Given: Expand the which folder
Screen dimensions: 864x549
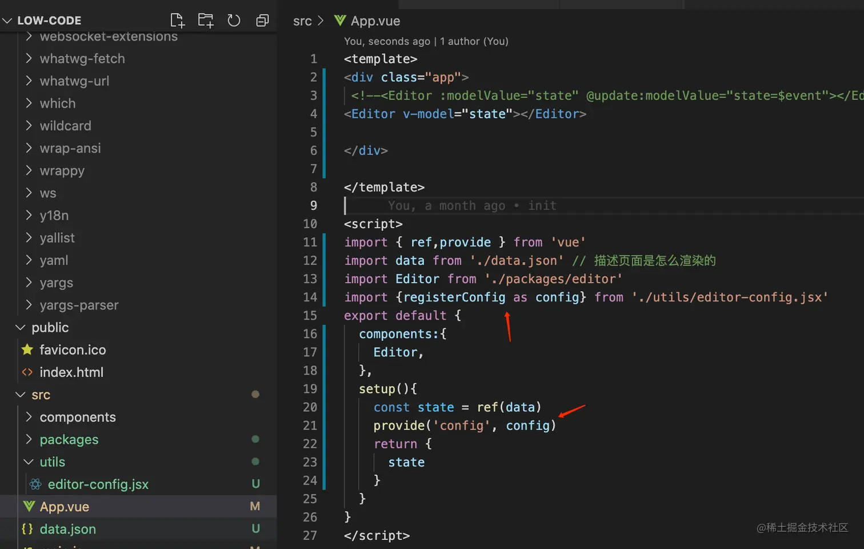Looking at the screenshot, I should click(29, 103).
